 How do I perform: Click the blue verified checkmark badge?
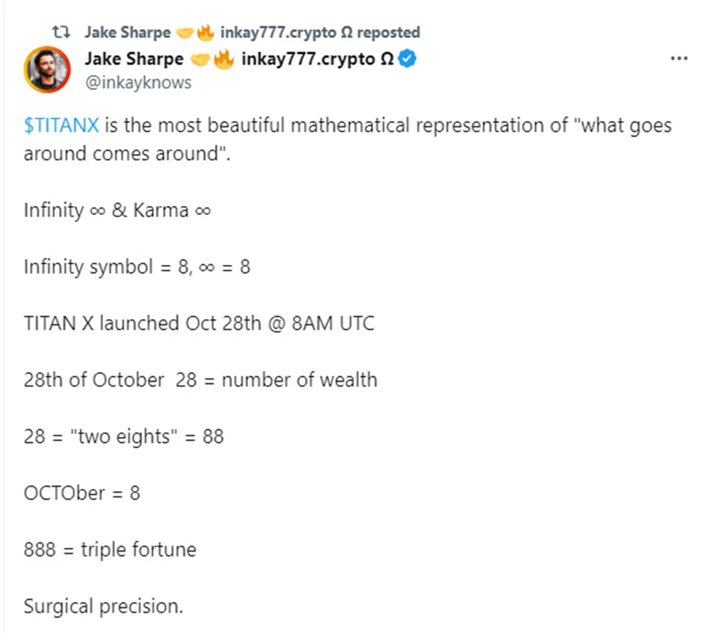(x=407, y=59)
